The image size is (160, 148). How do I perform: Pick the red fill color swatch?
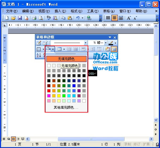coord(49,91)
